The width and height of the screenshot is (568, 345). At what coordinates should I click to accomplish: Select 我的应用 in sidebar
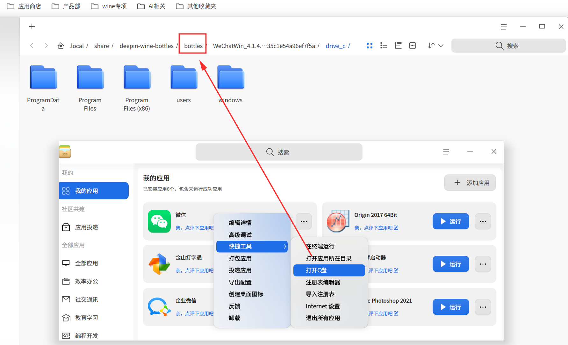coord(94,191)
